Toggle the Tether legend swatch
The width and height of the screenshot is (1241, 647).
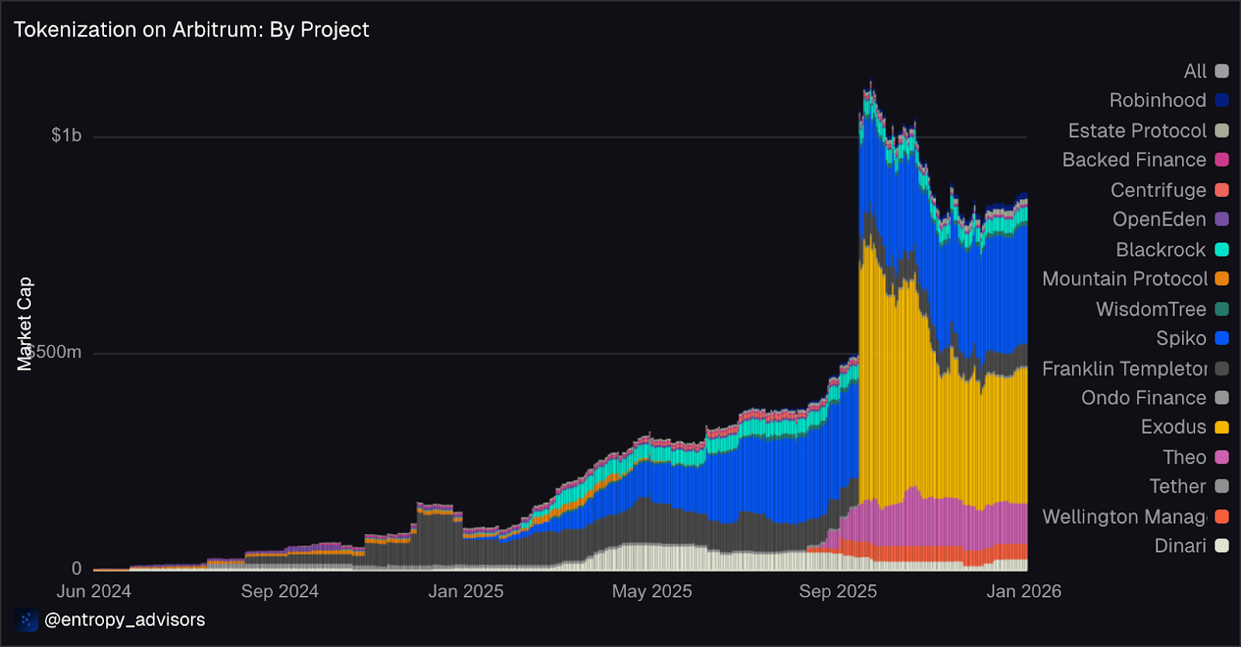(x=1222, y=486)
